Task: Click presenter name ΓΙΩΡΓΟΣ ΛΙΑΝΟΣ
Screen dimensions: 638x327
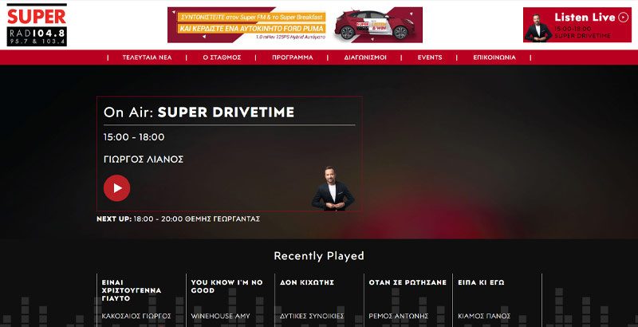Action: tap(144, 160)
